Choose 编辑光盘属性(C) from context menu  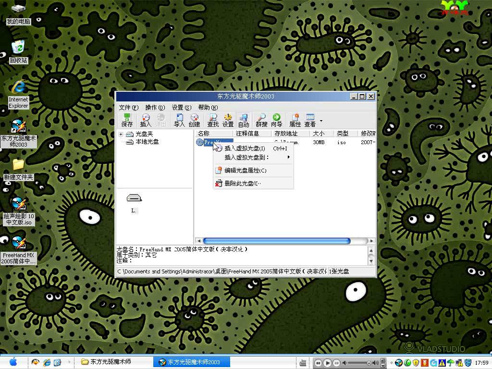click(254, 171)
